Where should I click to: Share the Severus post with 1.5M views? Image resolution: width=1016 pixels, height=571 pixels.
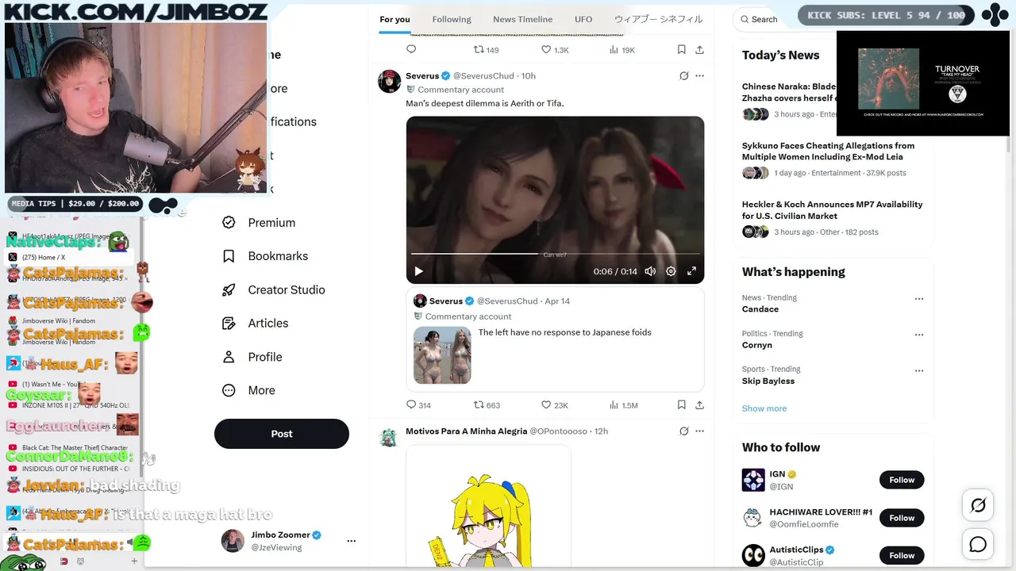click(699, 404)
